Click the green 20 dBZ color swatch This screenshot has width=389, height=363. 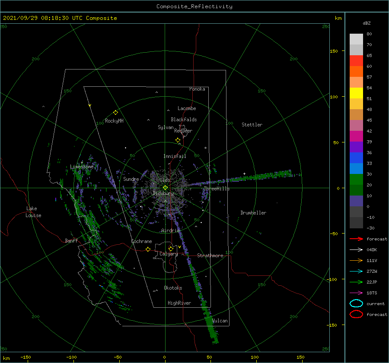click(356, 179)
